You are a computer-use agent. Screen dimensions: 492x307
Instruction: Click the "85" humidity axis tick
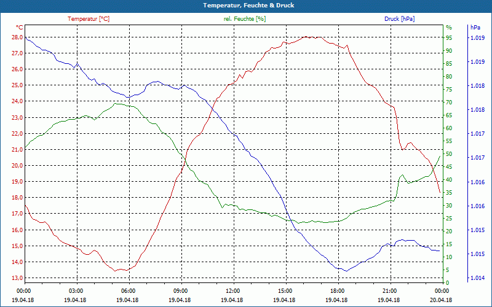pos(449,64)
